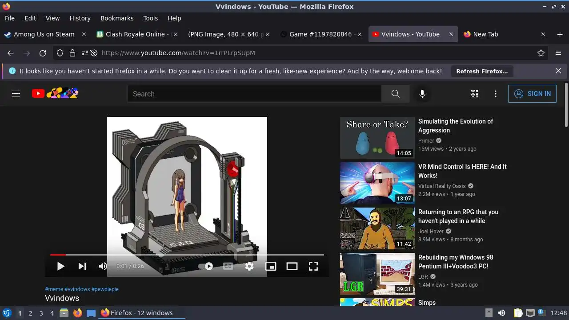This screenshot has width=569, height=320.
Task: Start search with voice microphone
Action: pyautogui.click(x=422, y=94)
